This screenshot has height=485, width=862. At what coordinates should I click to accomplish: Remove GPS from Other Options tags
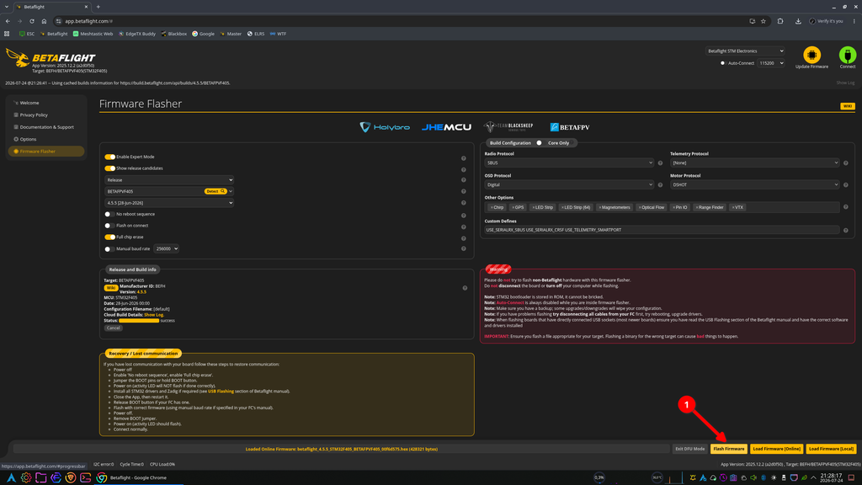513,207
